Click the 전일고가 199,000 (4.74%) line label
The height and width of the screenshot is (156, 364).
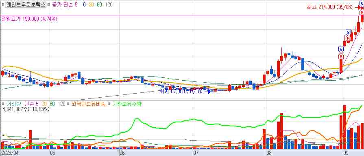(29, 19)
